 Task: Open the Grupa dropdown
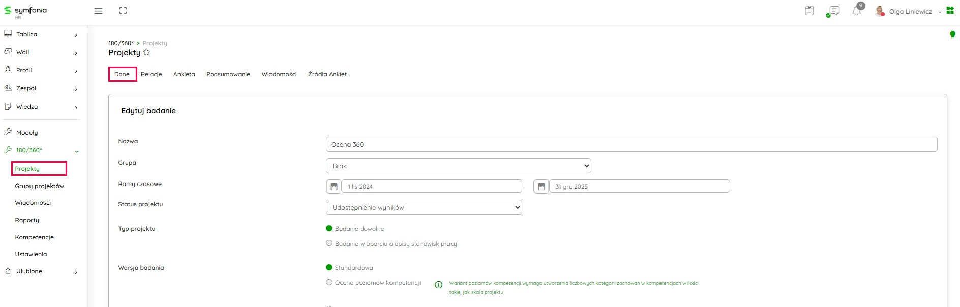(x=458, y=166)
